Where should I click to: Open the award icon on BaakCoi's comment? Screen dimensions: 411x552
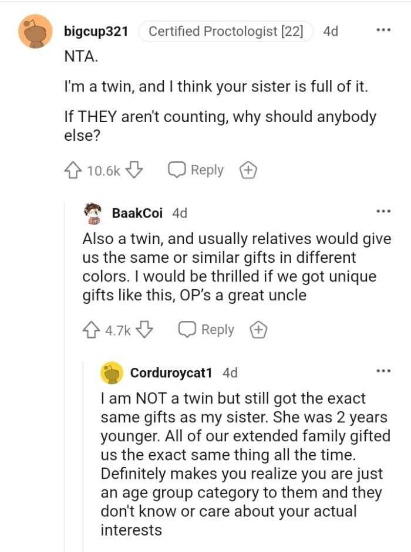click(x=258, y=330)
